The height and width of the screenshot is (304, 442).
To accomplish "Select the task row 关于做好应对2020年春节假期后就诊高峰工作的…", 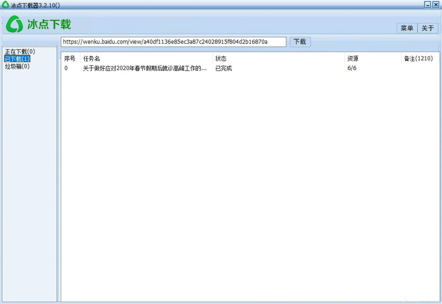I will [250, 68].
